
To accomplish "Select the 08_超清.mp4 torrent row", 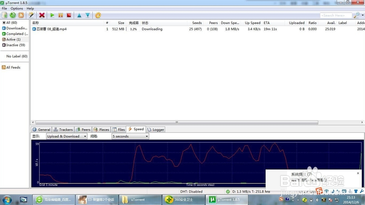I will (x=197, y=29).
